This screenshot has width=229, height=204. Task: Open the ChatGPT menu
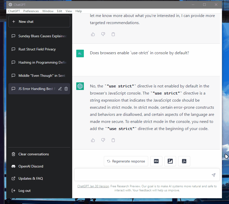tap(14, 11)
